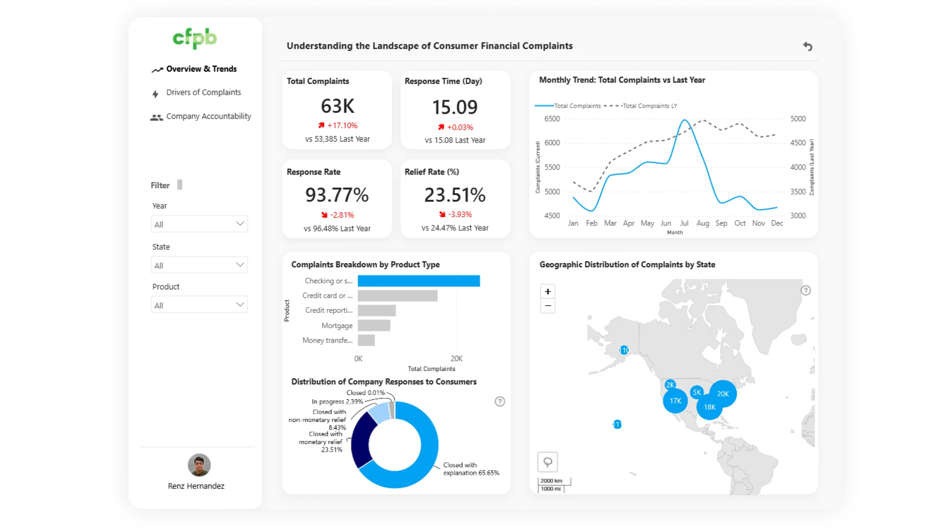This screenshot has width=940, height=528.
Task: Click the people icon for Company Accountability
Action: click(157, 117)
